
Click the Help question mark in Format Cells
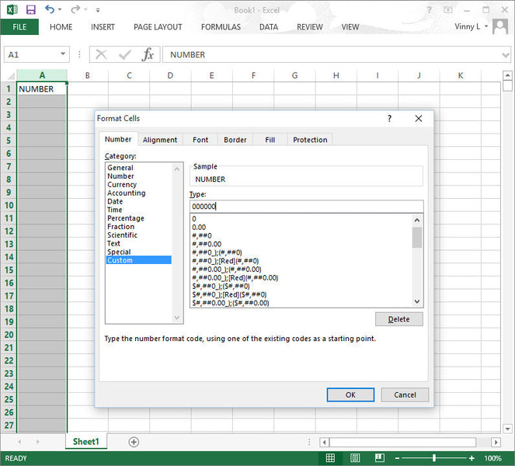tap(390, 119)
